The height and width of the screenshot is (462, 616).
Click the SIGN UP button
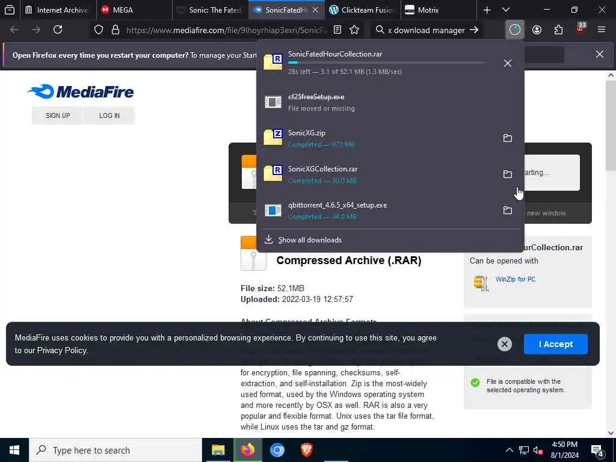[58, 115]
